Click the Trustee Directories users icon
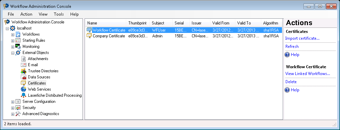The height and width of the screenshot is (130, 340). point(24,71)
